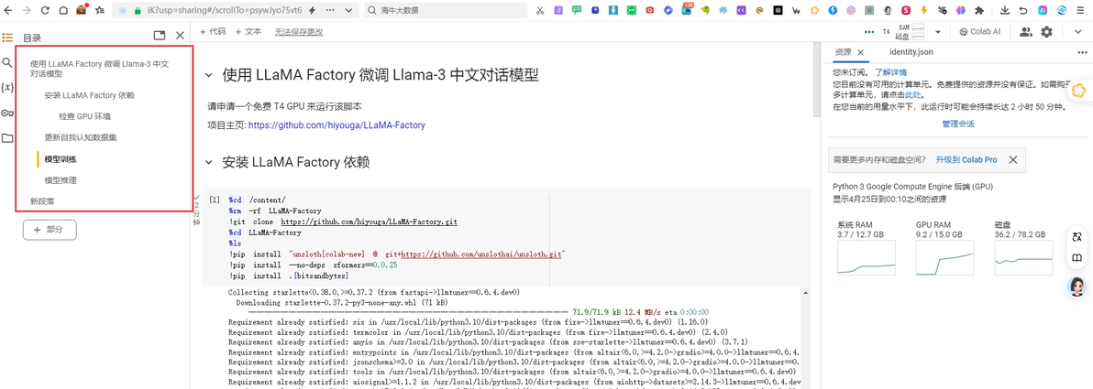Screen dimensions: 1093x389
Task: Click the 了解详情 link
Action: pos(891,72)
